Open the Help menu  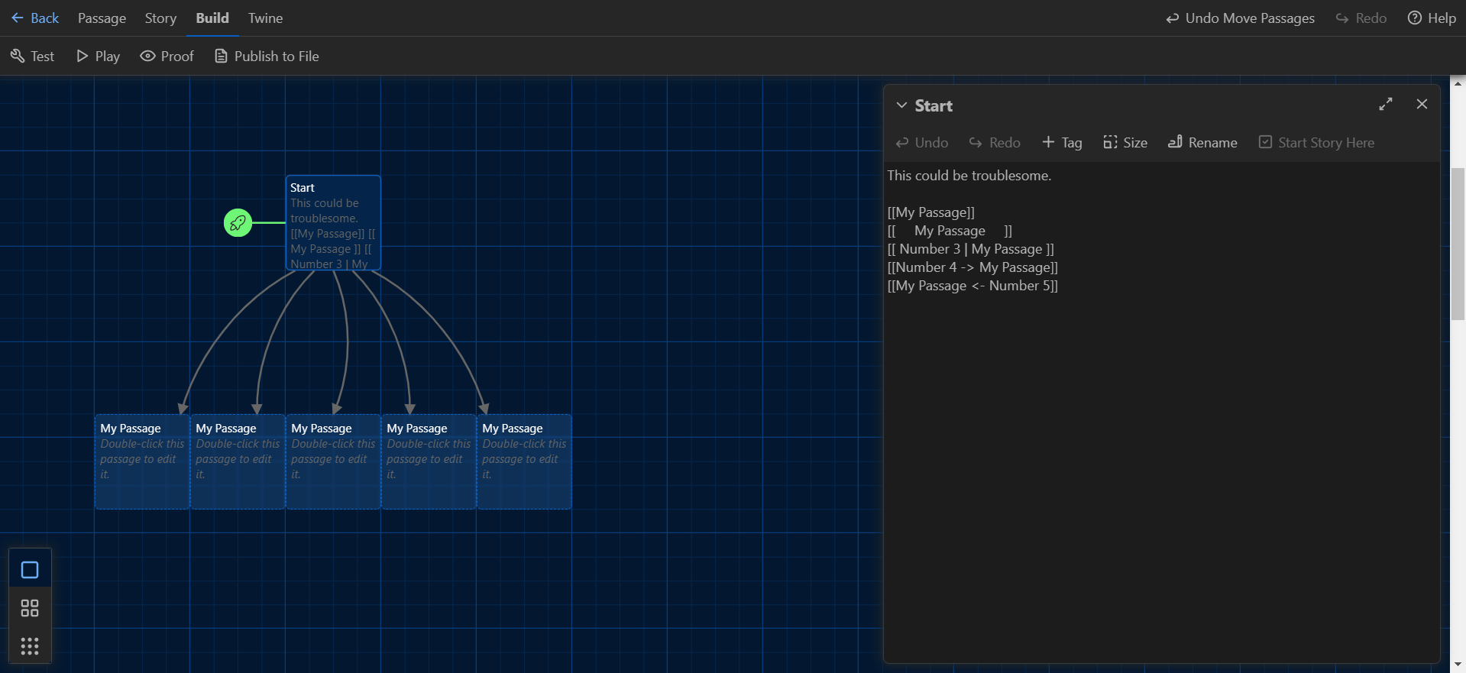1432,18
